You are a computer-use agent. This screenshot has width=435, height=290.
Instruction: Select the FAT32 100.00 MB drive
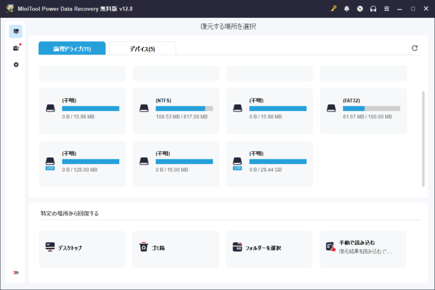click(x=363, y=111)
